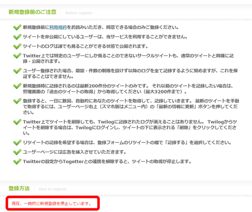
Task: Click text about Togetterとの連携を解除
Action: [x=107, y=162]
